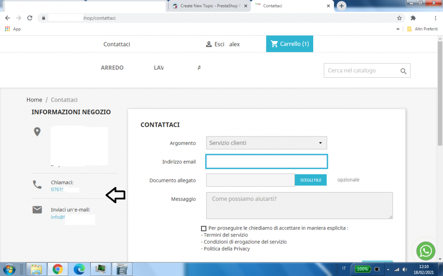The height and width of the screenshot is (276, 443).
Task: Click the SCEGLI FILE button
Action: [311, 180]
